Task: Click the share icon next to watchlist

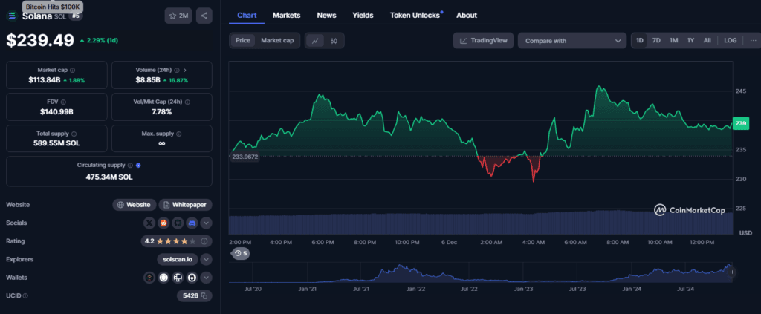Action: click(x=204, y=16)
